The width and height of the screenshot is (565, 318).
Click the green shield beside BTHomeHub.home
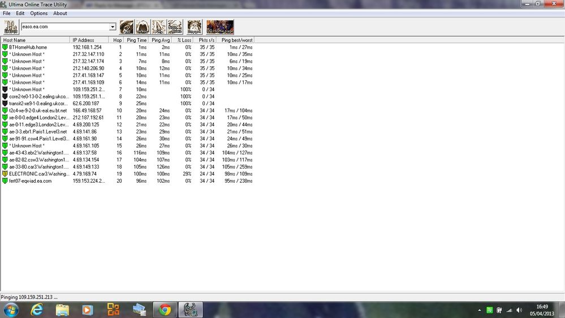tap(5, 47)
